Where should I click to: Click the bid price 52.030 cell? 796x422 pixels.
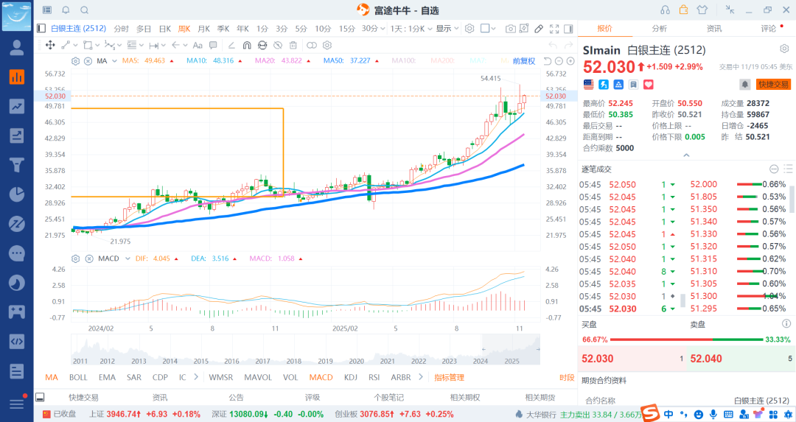click(632, 359)
